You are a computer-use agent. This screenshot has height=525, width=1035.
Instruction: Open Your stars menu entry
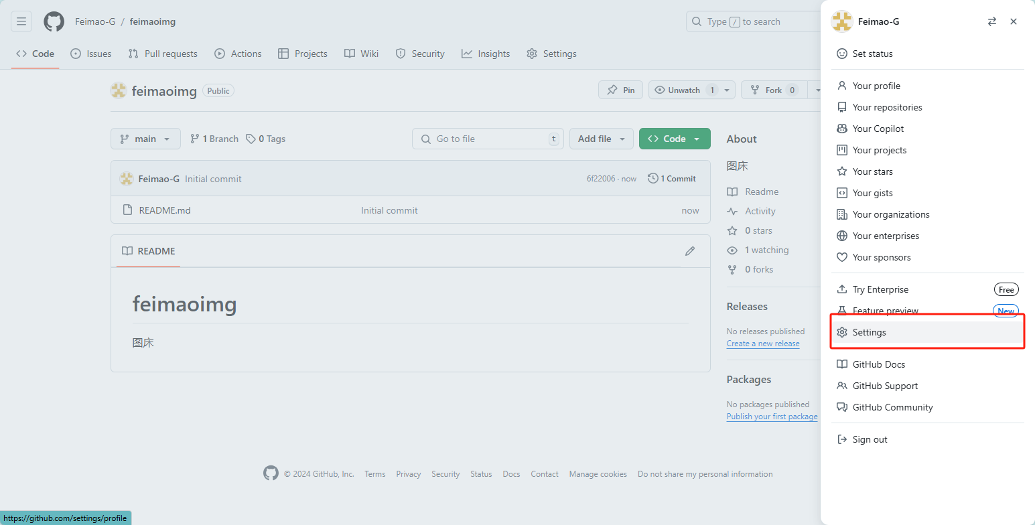tap(928, 171)
